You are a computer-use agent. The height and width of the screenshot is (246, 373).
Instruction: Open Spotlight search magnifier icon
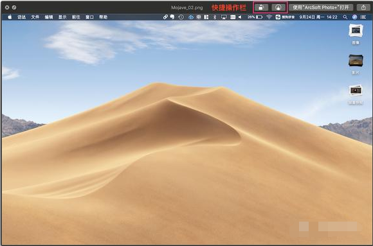345,17
